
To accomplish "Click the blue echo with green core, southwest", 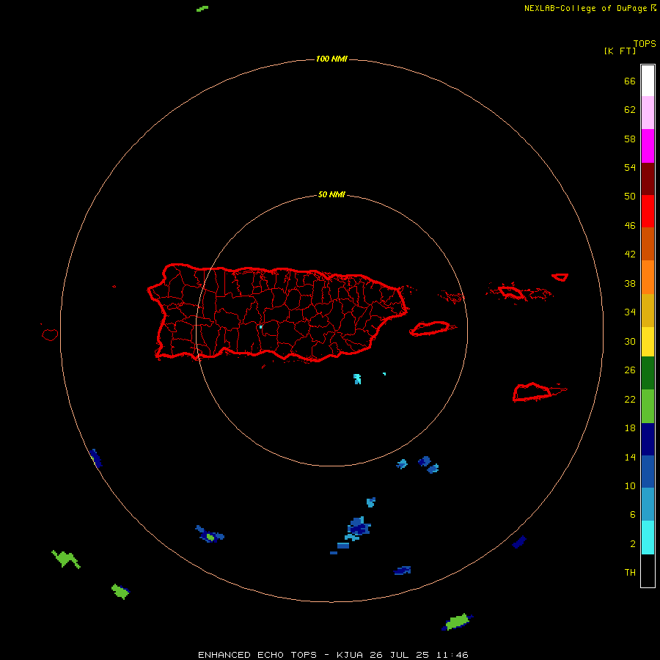I will click(210, 535).
